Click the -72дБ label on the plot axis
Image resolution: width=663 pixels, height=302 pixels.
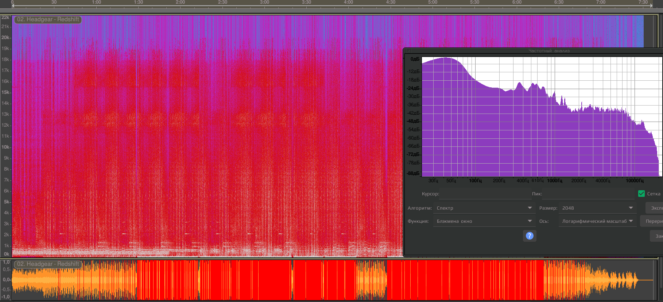pos(414,154)
